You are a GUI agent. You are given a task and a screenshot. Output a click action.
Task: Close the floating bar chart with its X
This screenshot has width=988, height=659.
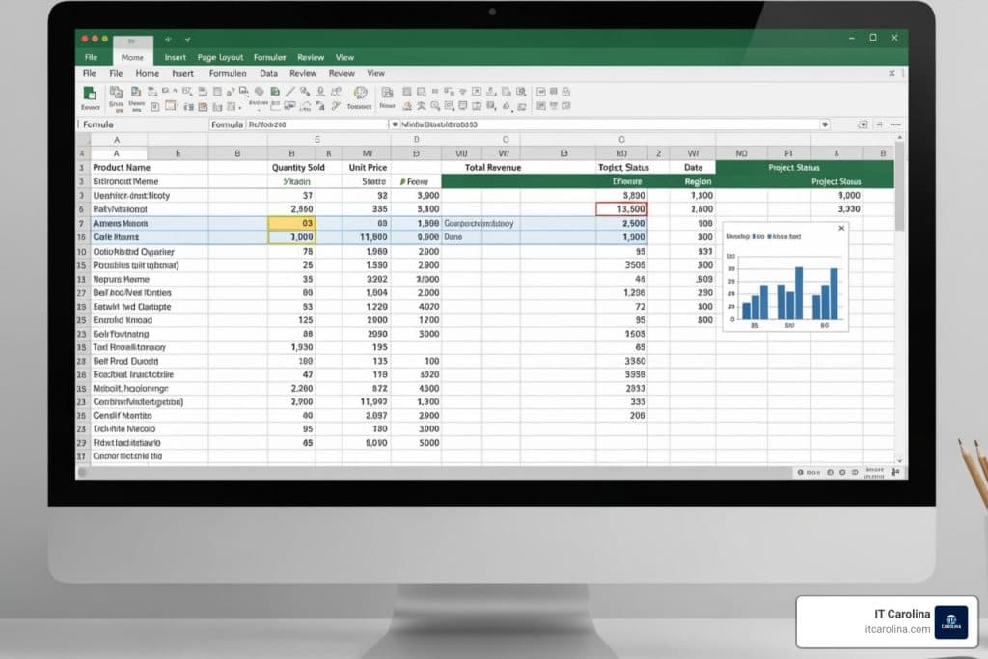[841, 228]
